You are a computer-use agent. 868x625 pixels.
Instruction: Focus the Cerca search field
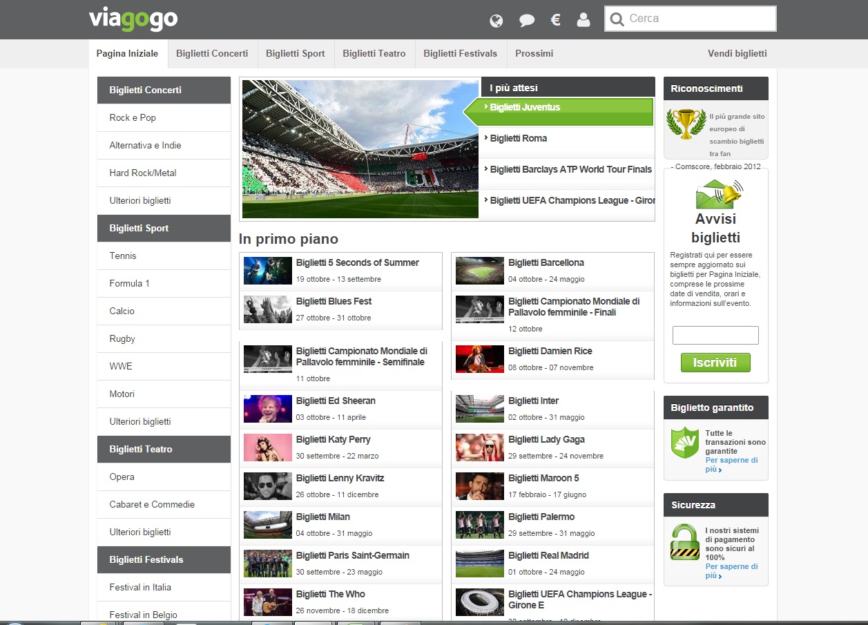691,19
